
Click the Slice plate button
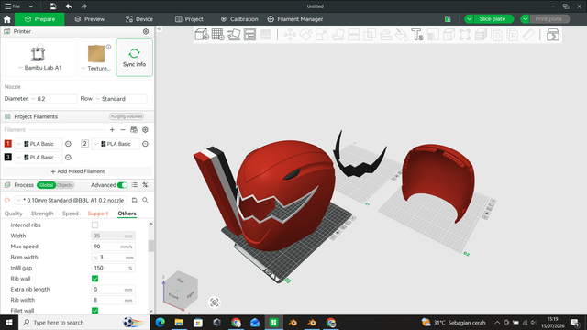[x=493, y=19]
